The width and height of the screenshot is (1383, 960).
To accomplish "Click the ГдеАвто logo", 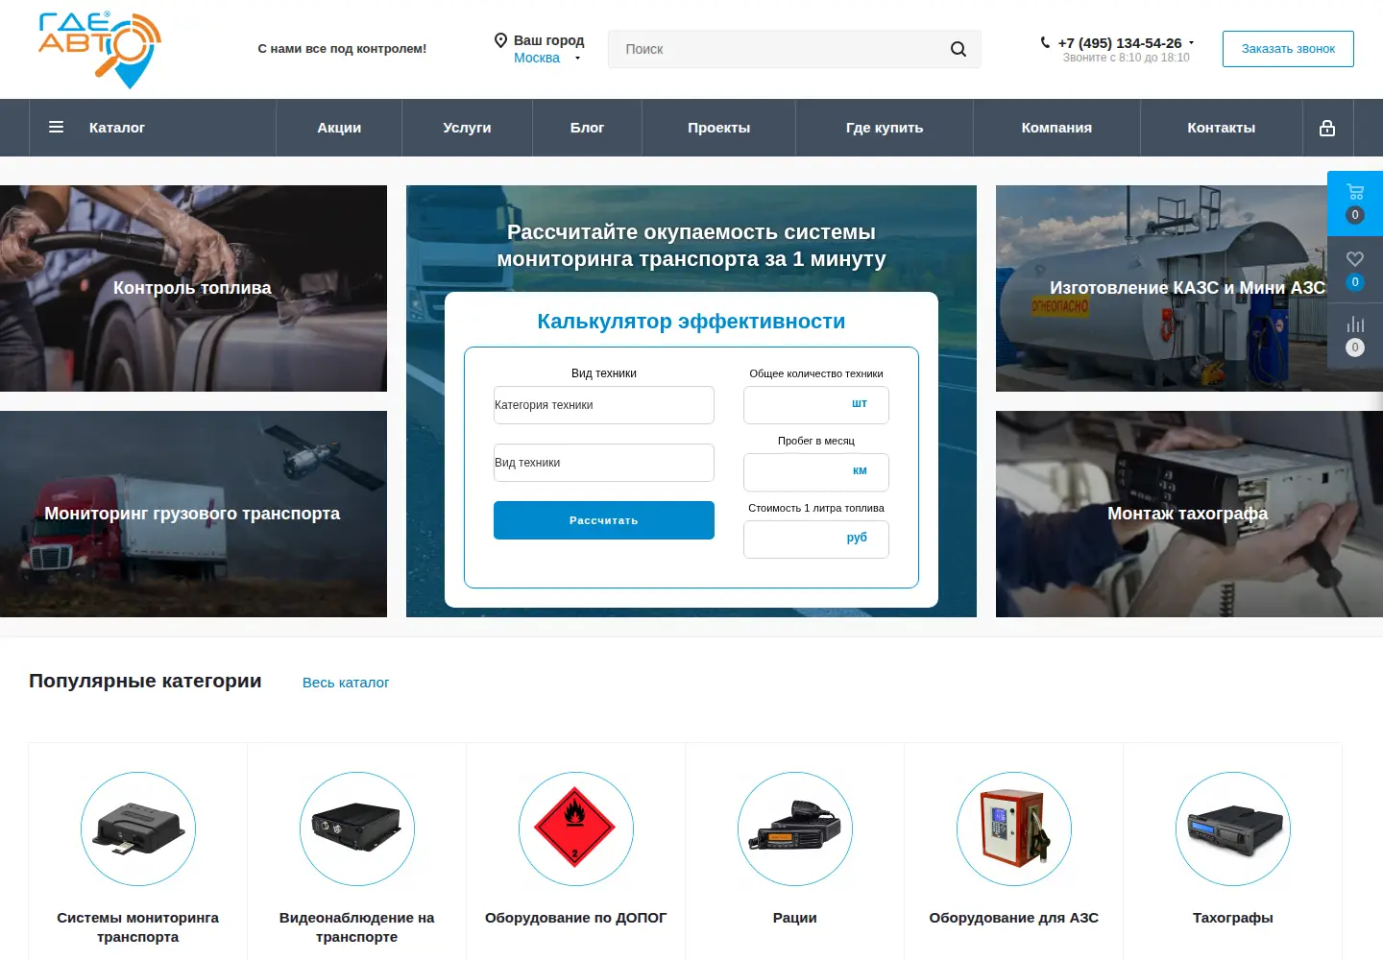I will [x=100, y=49].
